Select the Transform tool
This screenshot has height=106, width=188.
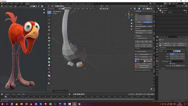[49, 30]
